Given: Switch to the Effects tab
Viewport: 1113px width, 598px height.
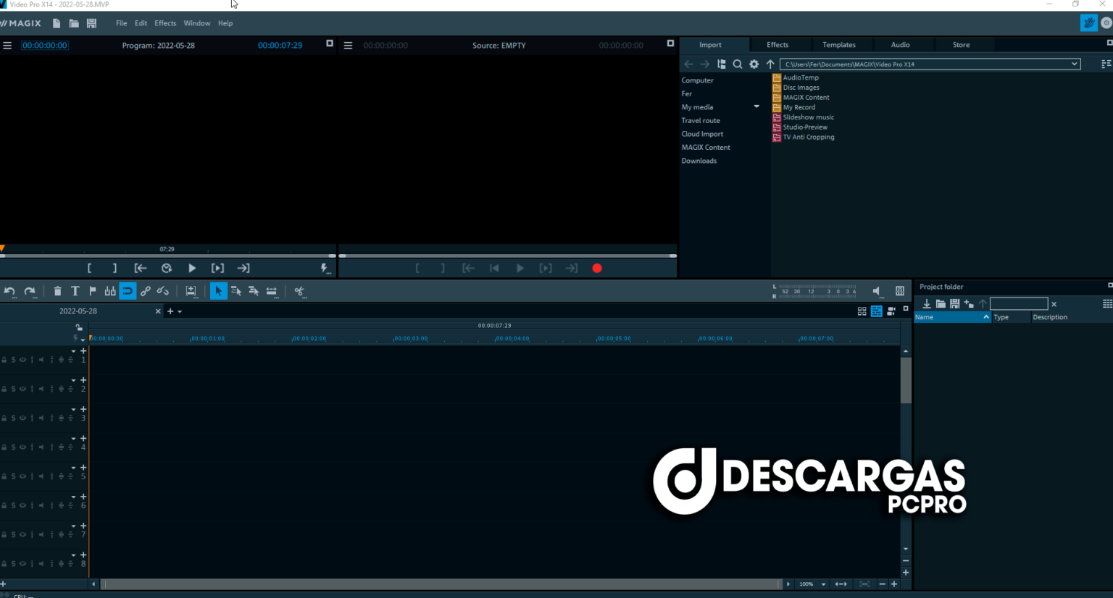Looking at the screenshot, I should coord(778,44).
